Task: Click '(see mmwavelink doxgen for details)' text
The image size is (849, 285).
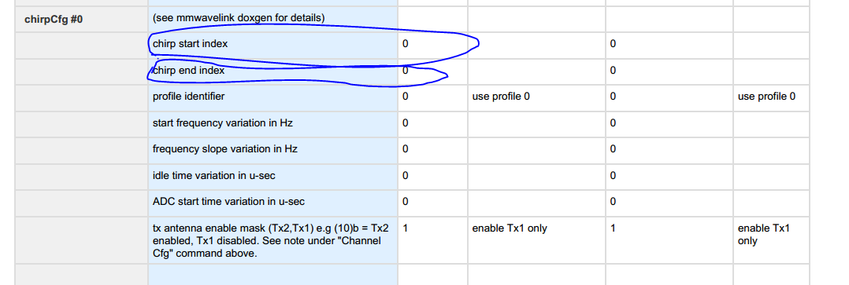Action: (x=239, y=18)
